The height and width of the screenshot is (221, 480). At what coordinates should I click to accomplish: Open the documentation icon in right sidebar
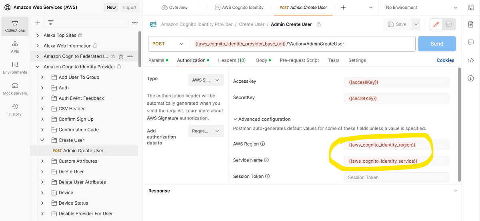click(x=471, y=24)
